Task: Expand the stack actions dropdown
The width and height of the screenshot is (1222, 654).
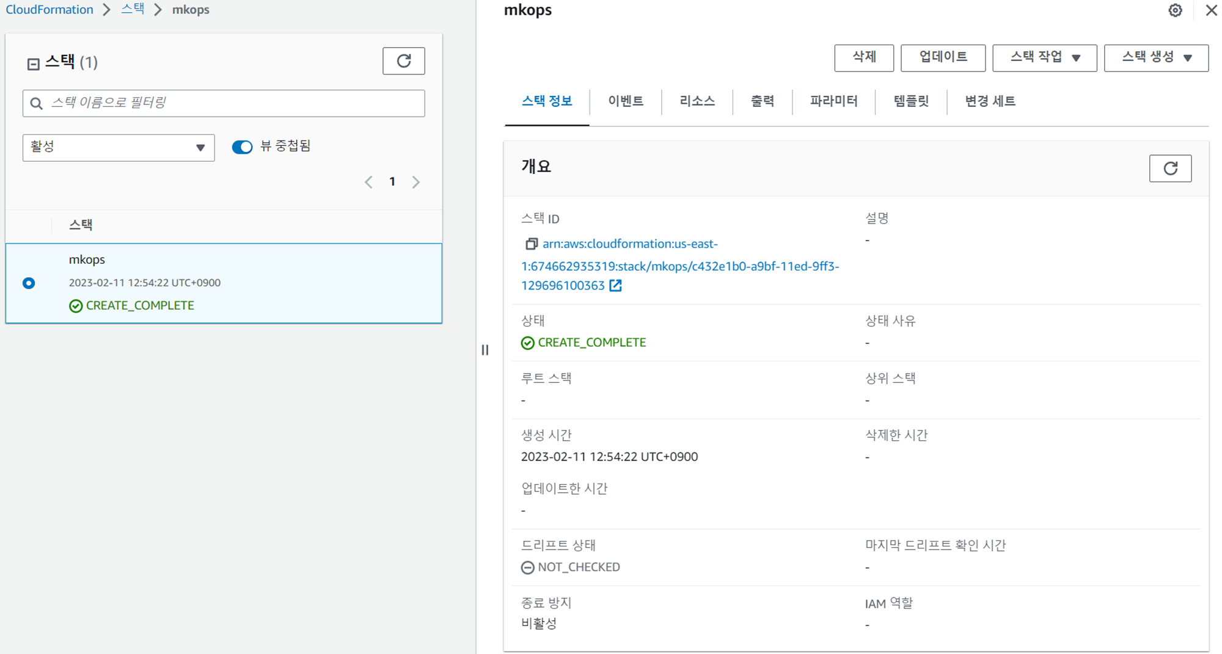Action: (x=1044, y=58)
